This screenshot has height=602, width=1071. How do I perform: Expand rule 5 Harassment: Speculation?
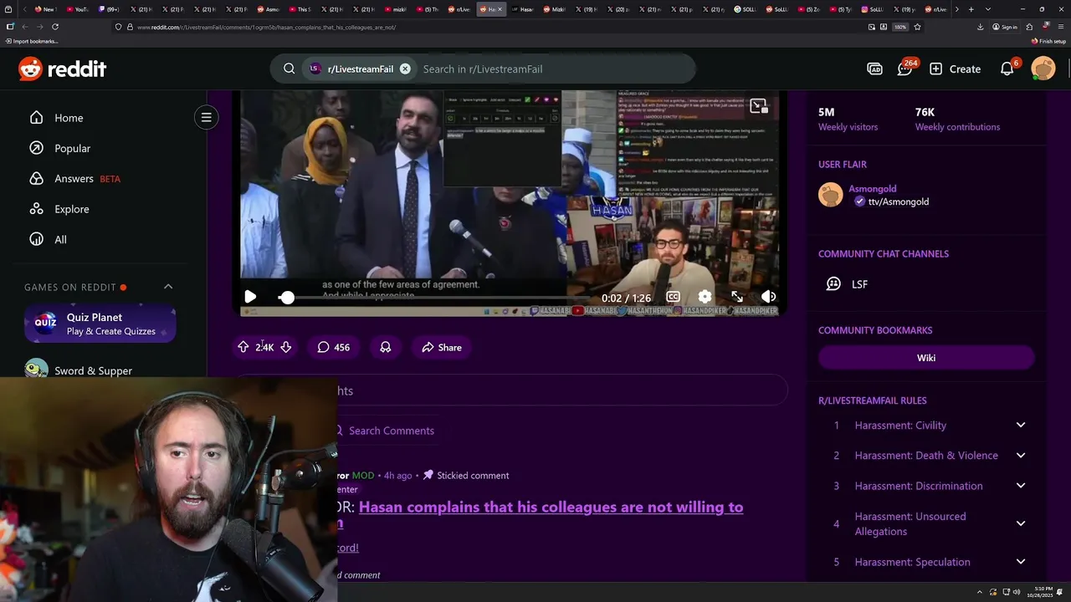(926, 562)
